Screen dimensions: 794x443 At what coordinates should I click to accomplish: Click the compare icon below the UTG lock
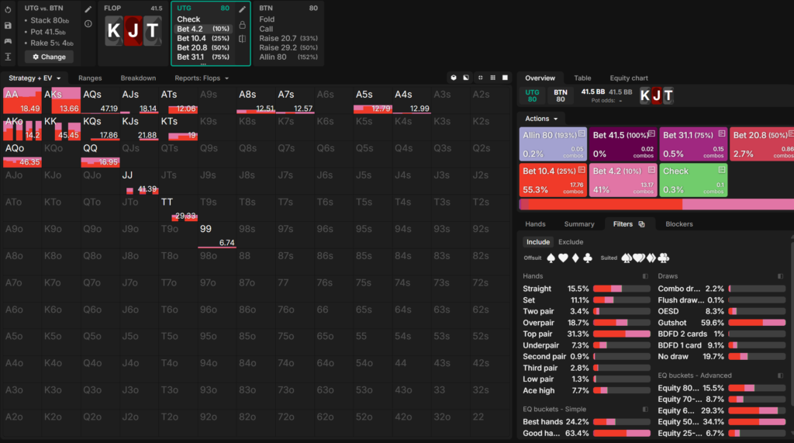pos(243,39)
